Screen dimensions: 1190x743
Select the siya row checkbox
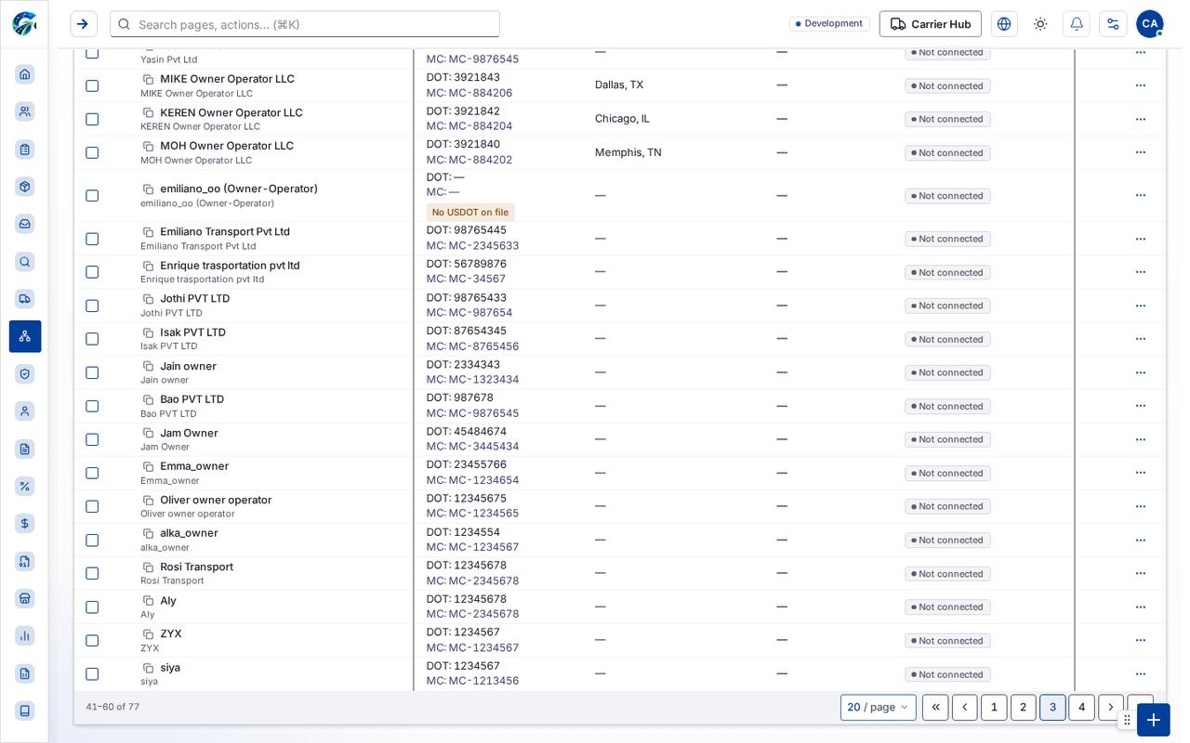pos(92,674)
